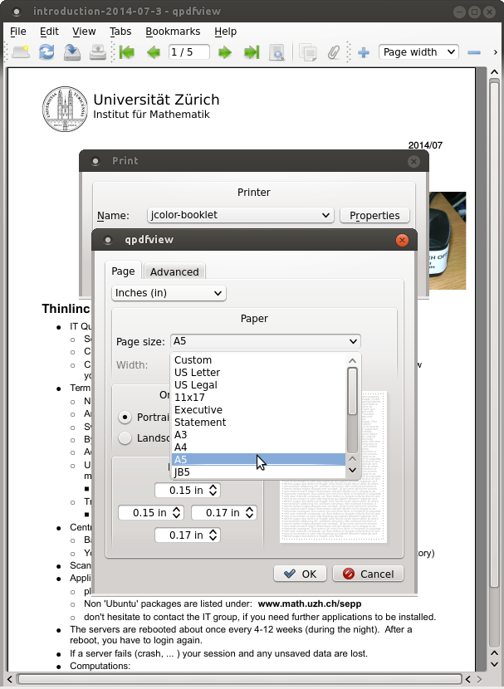Open the Inches (in) units dropdown
Viewport: 504px width, 689px height.
(x=169, y=293)
